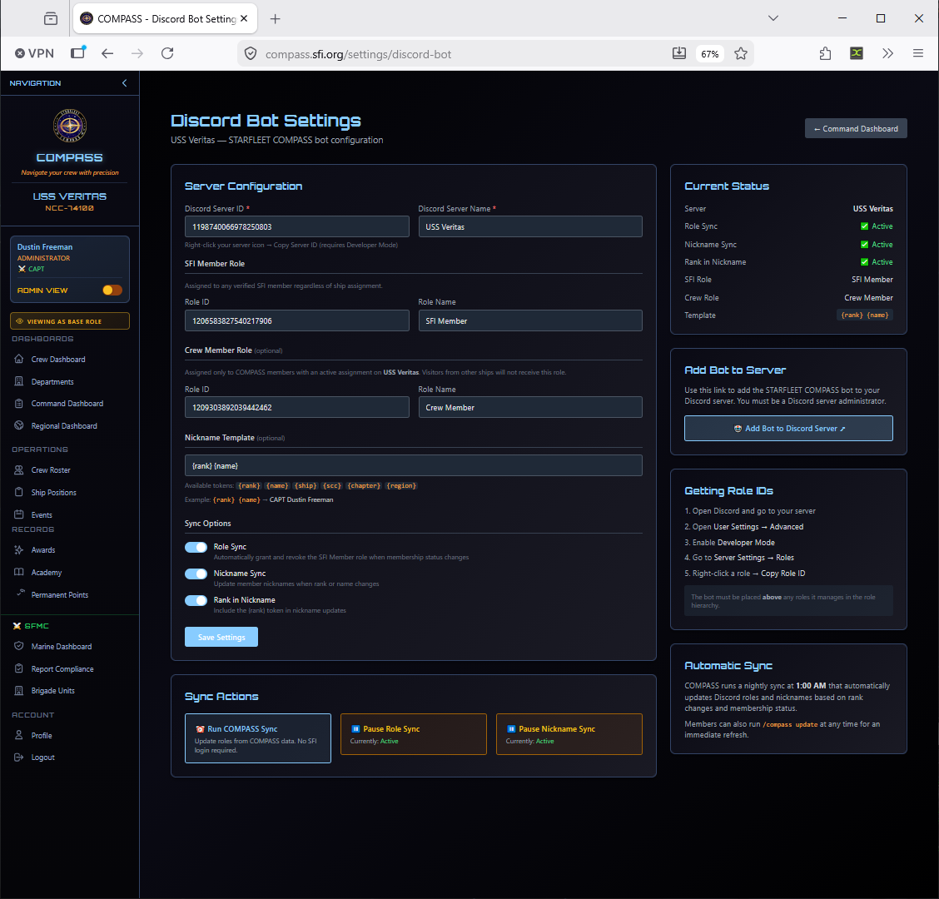Open the List all tabs dropdown arrow
Viewport: 939px width, 899px height.
[773, 18]
